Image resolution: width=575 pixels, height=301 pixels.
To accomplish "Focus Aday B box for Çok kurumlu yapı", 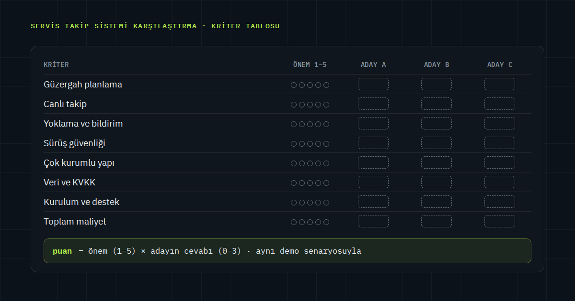I will coord(437,162).
